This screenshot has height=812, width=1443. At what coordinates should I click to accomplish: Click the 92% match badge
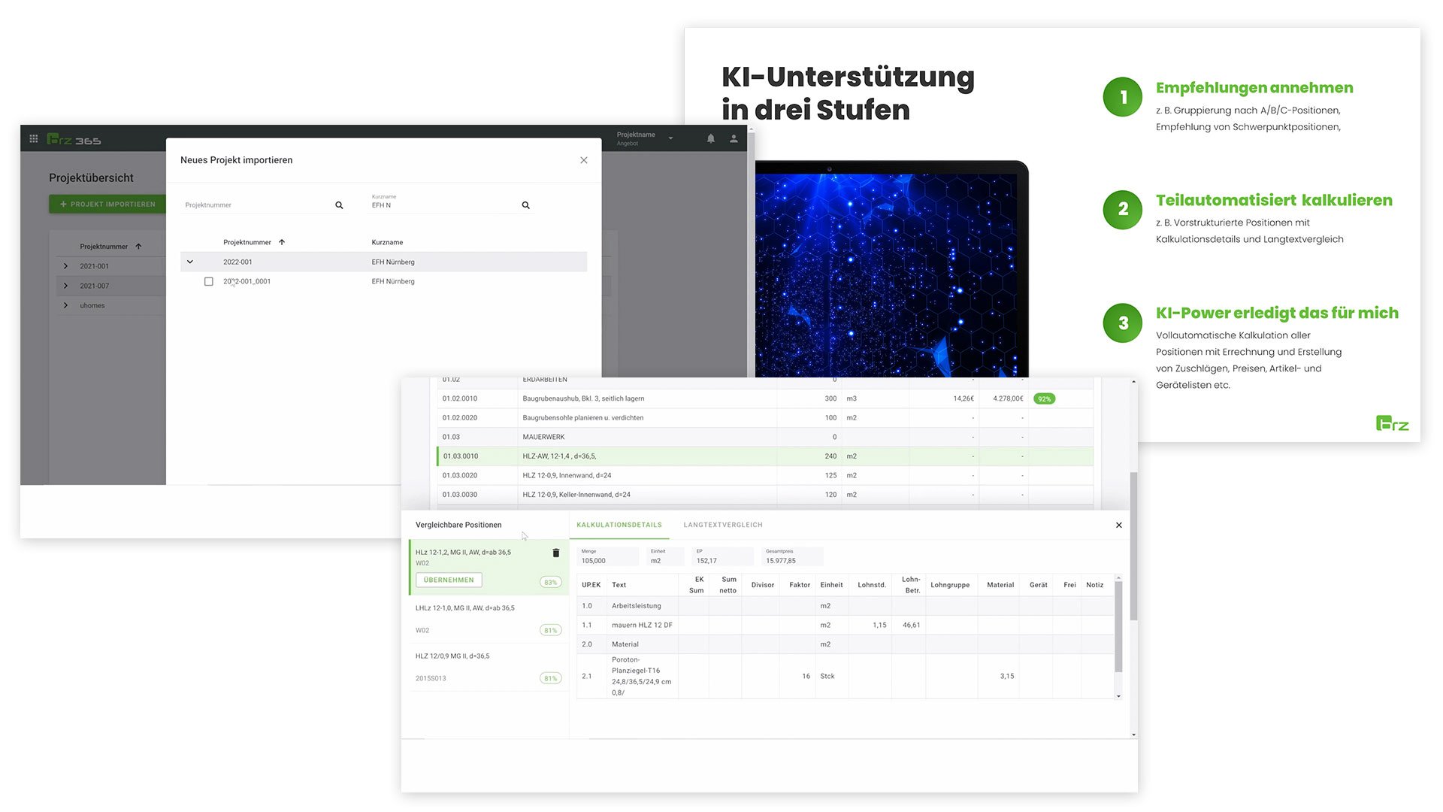1045,399
